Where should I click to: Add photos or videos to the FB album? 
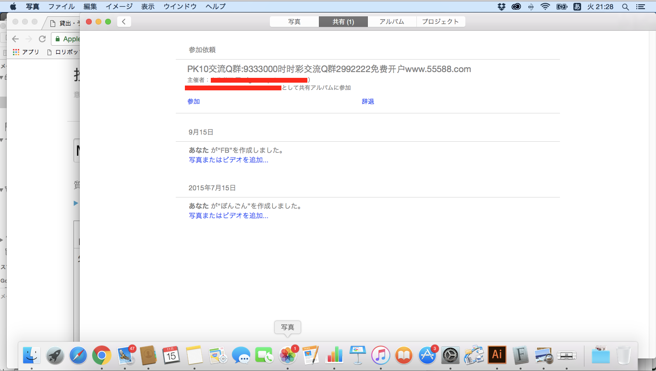click(229, 160)
